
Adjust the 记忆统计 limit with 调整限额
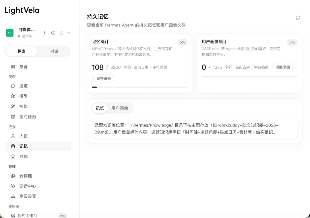[104, 79]
